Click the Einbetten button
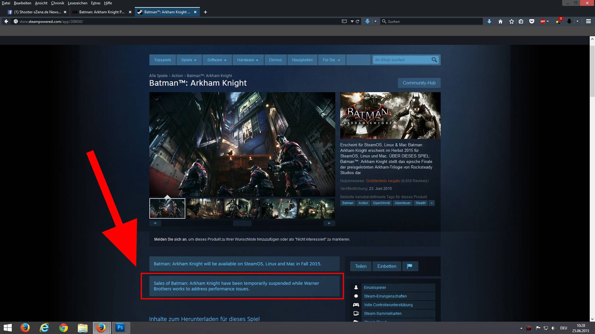The width and height of the screenshot is (595, 334). (x=387, y=266)
